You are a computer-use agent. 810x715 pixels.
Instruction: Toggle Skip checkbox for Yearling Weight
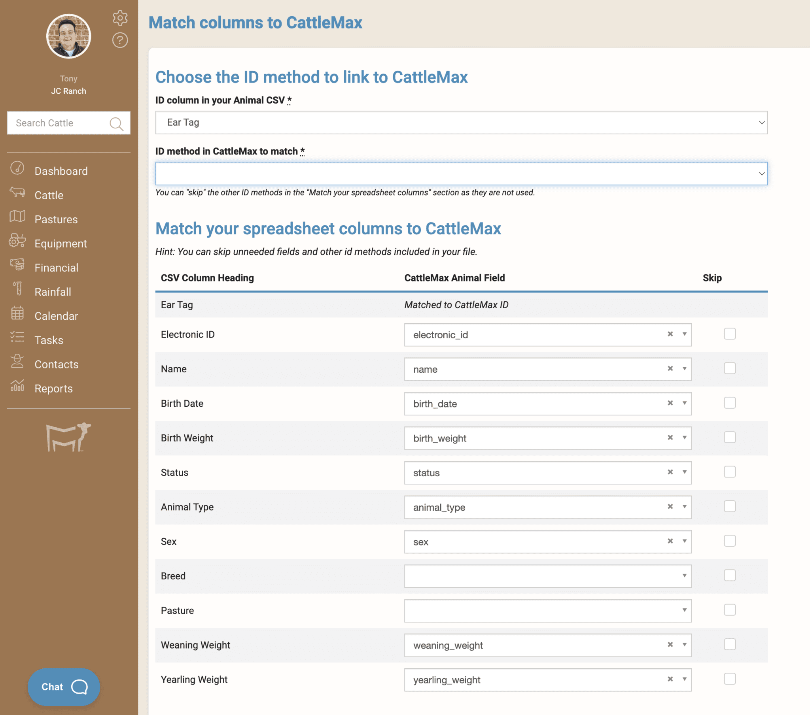pos(729,679)
